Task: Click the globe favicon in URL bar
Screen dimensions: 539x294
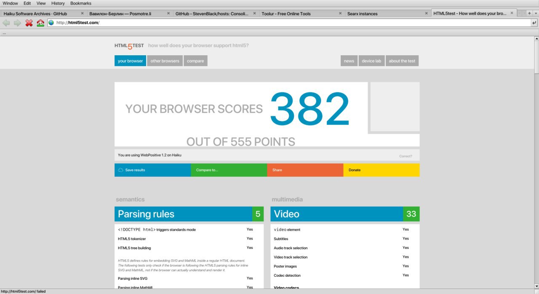Action: coord(51,23)
